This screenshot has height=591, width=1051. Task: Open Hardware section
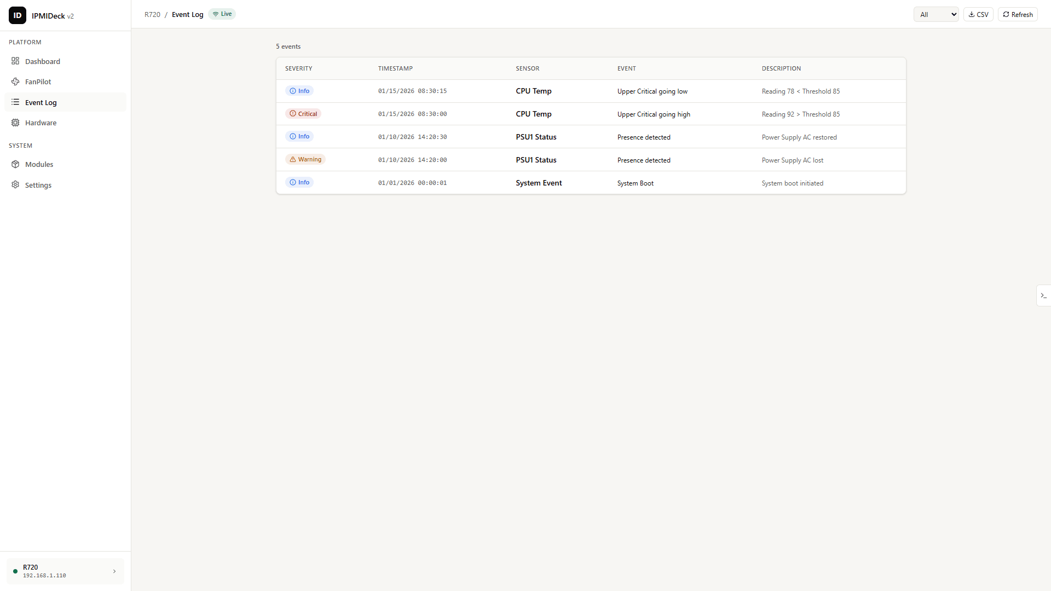tap(65, 123)
